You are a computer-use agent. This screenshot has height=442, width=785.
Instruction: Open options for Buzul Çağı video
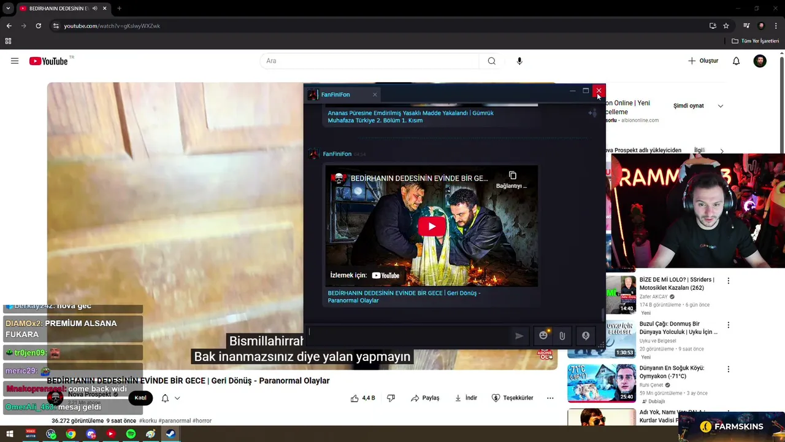click(729, 325)
